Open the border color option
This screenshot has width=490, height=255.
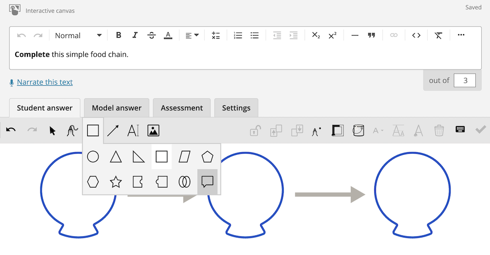(x=338, y=131)
